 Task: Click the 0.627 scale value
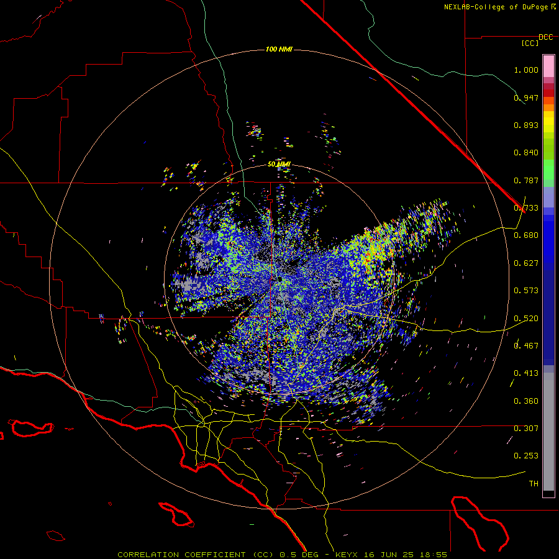coord(526,263)
